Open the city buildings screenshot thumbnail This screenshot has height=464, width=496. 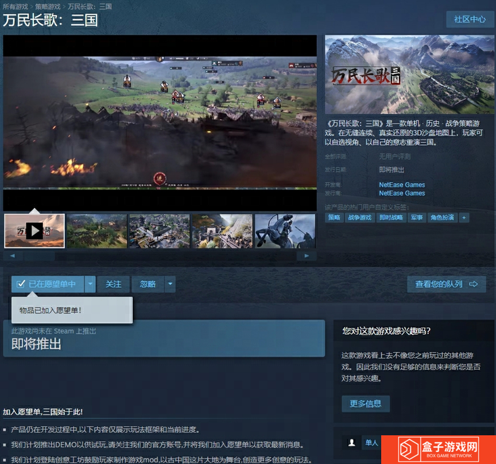coord(160,231)
